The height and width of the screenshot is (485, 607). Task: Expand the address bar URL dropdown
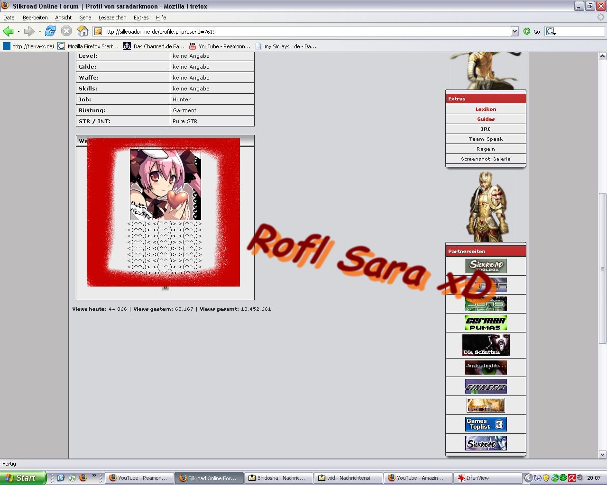pos(515,31)
